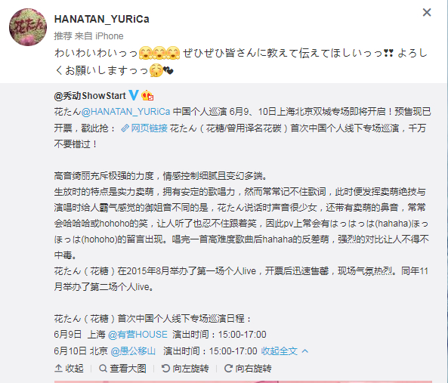Image resolution: width=448 pixels, height=383 pixels.
Task: Open the @愚公移山 venue mention
Action: (x=133, y=351)
